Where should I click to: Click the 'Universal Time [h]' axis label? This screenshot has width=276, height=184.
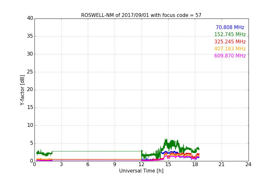(x=141, y=171)
